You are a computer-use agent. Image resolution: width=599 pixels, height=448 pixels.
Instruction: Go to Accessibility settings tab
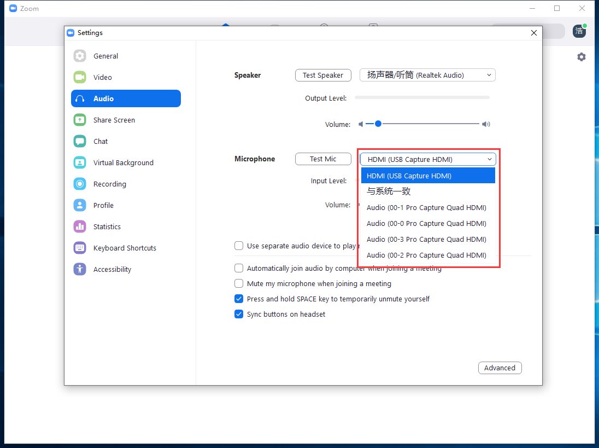tap(126, 270)
